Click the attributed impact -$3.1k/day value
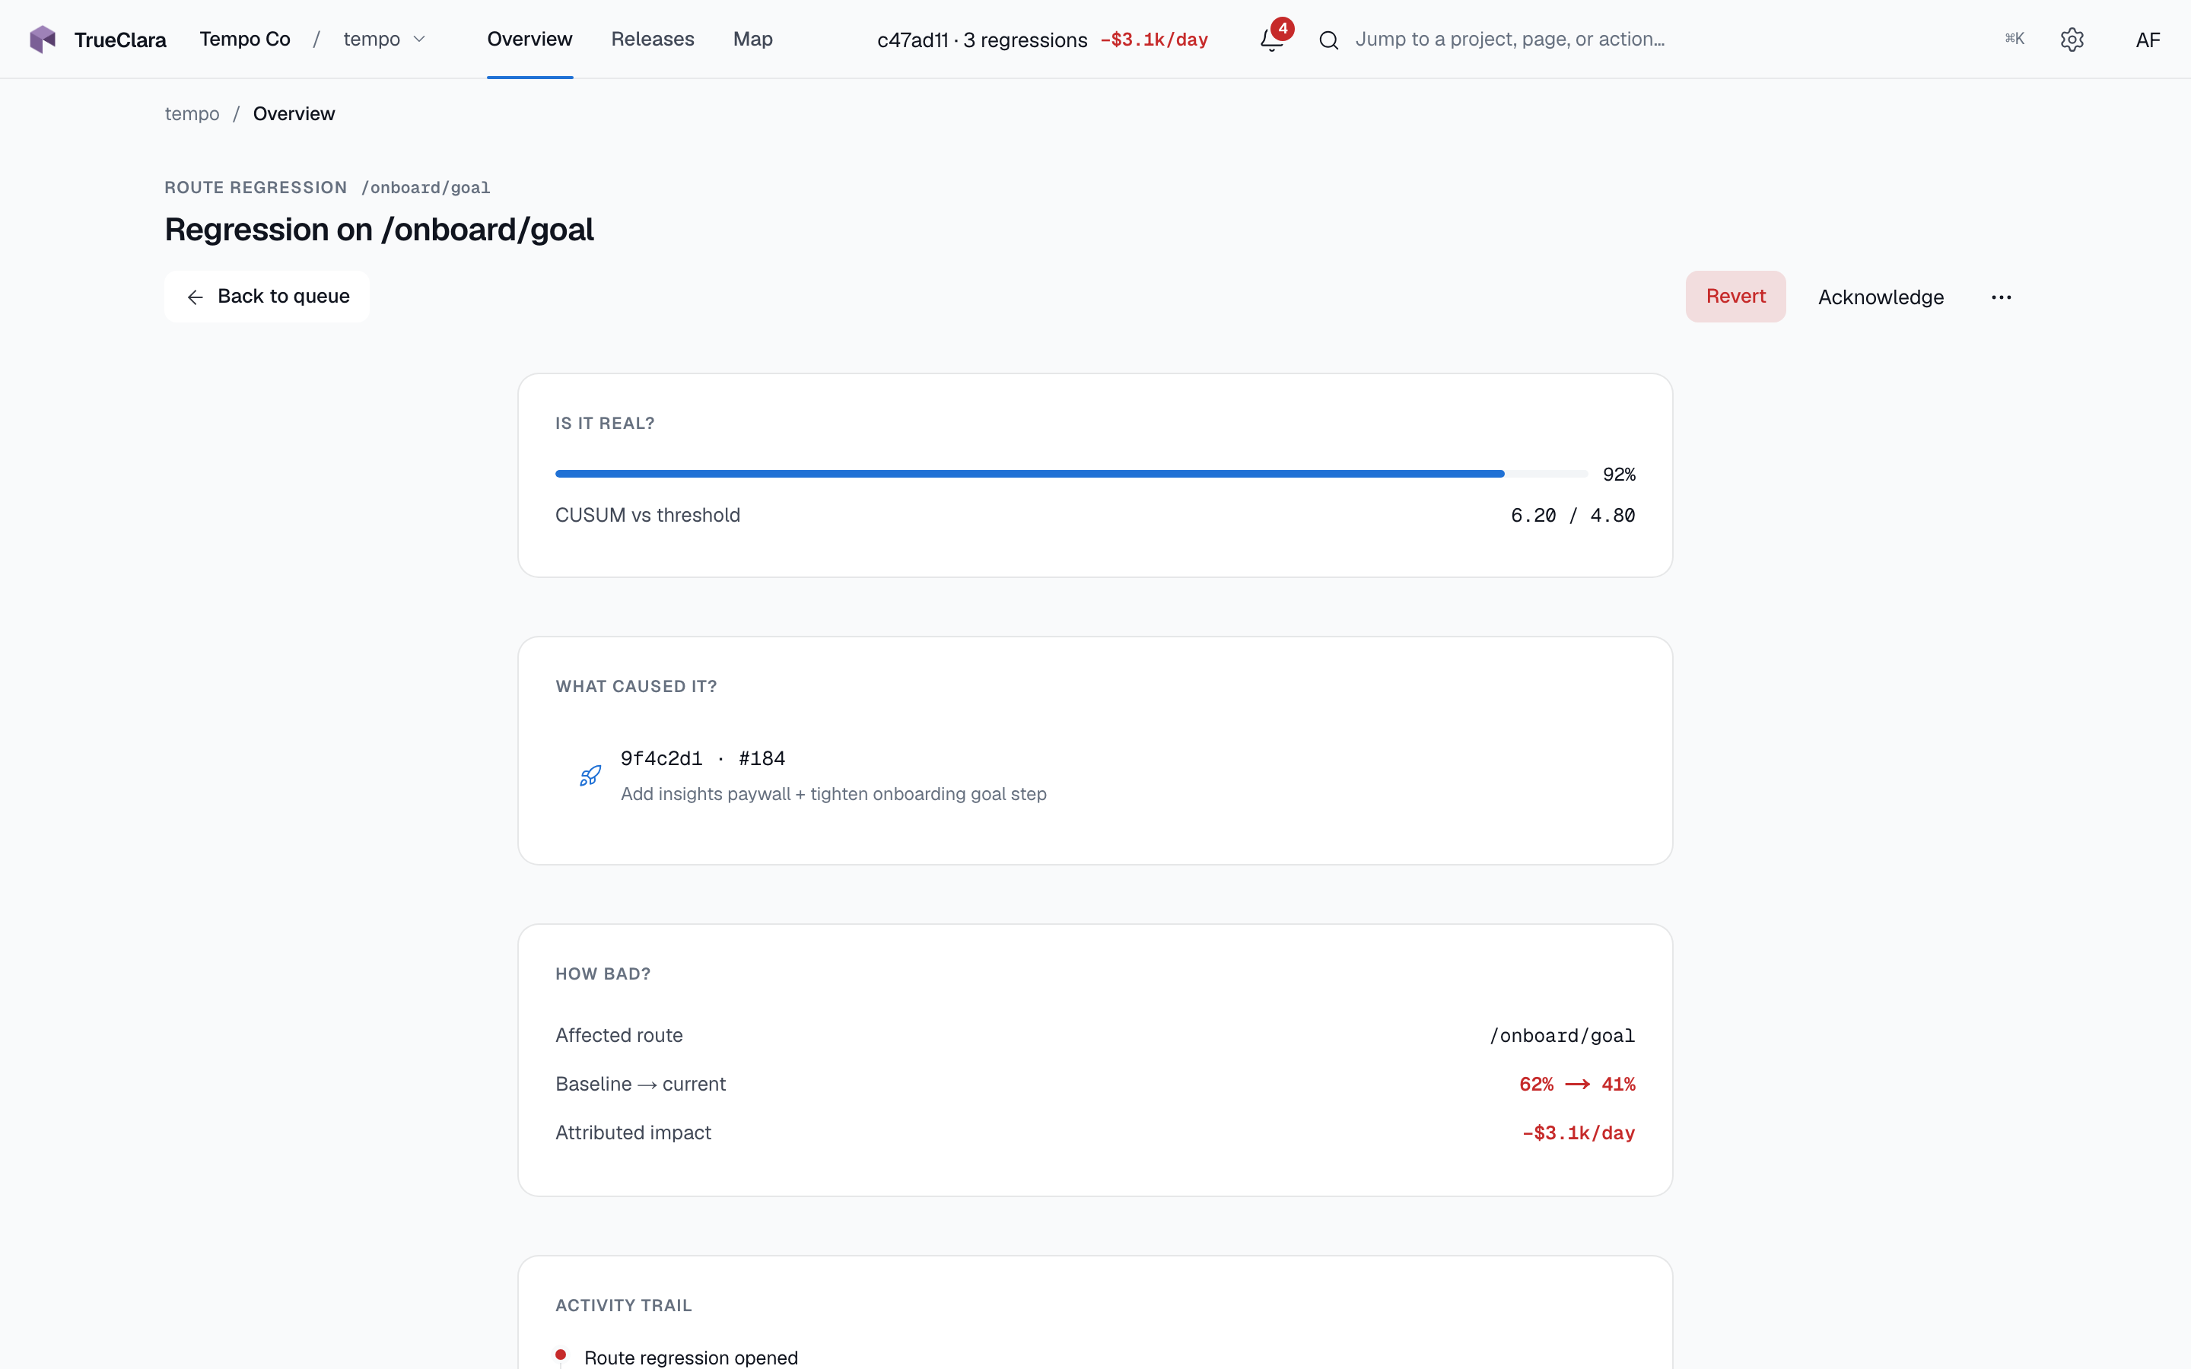The width and height of the screenshot is (2191, 1369). [x=1579, y=1132]
